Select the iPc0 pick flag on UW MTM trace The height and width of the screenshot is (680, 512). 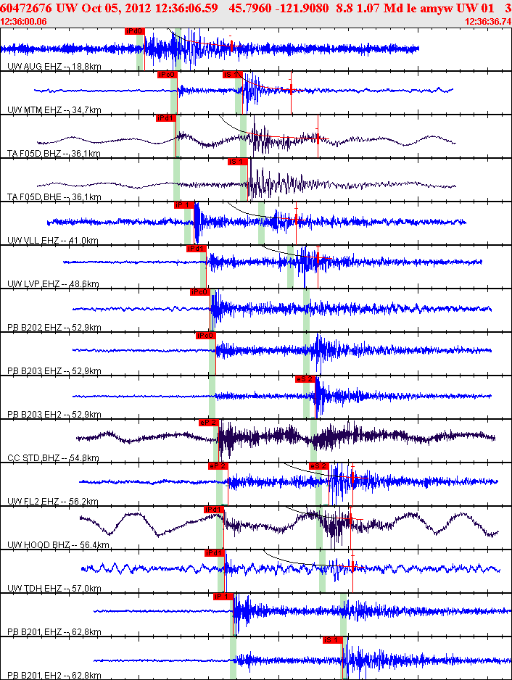point(168,75)
